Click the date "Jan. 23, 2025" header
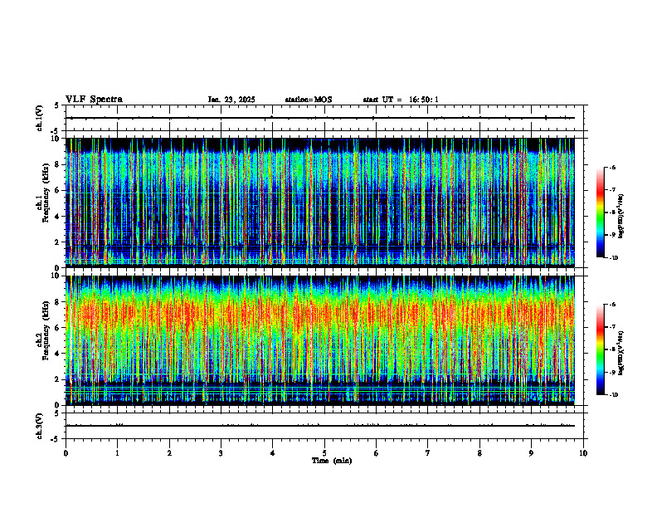 tap(231, 100)
